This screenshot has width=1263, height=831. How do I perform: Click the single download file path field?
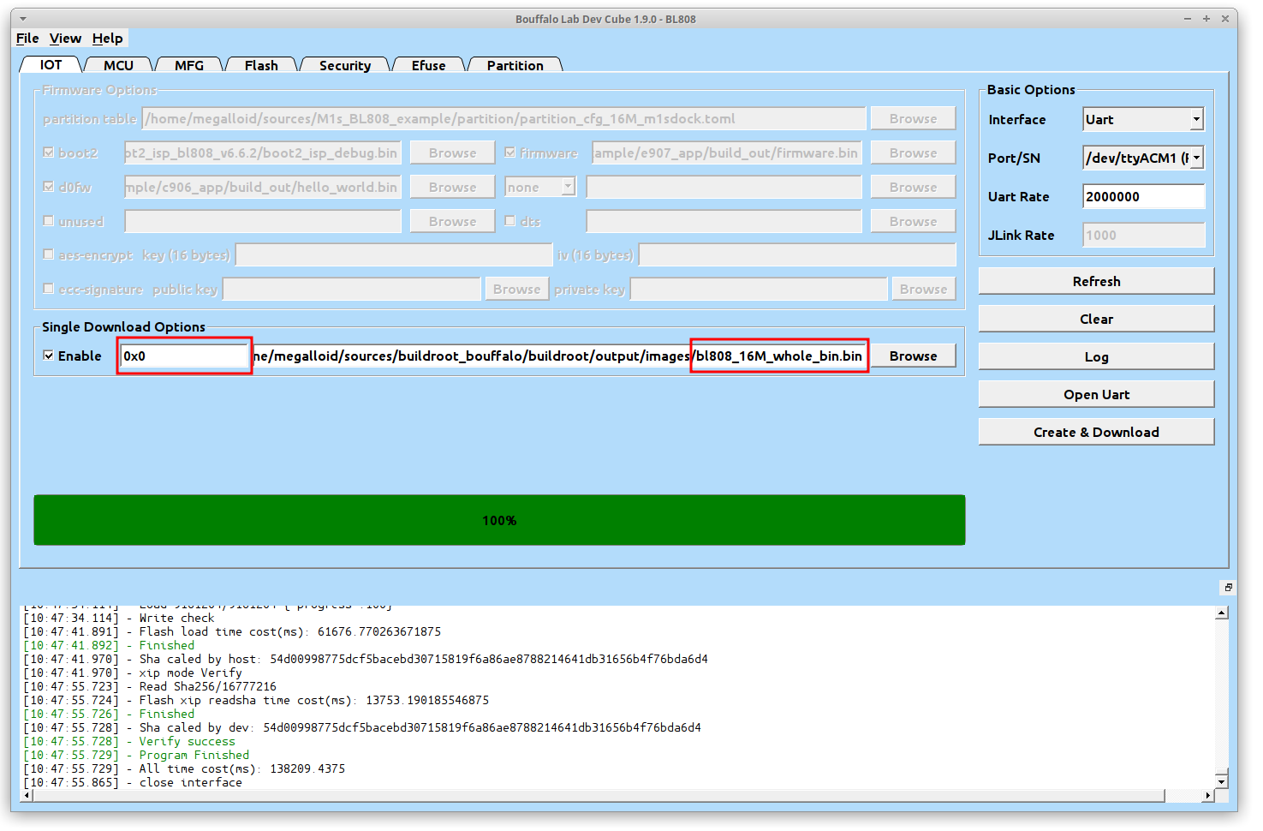pos(559,356)
